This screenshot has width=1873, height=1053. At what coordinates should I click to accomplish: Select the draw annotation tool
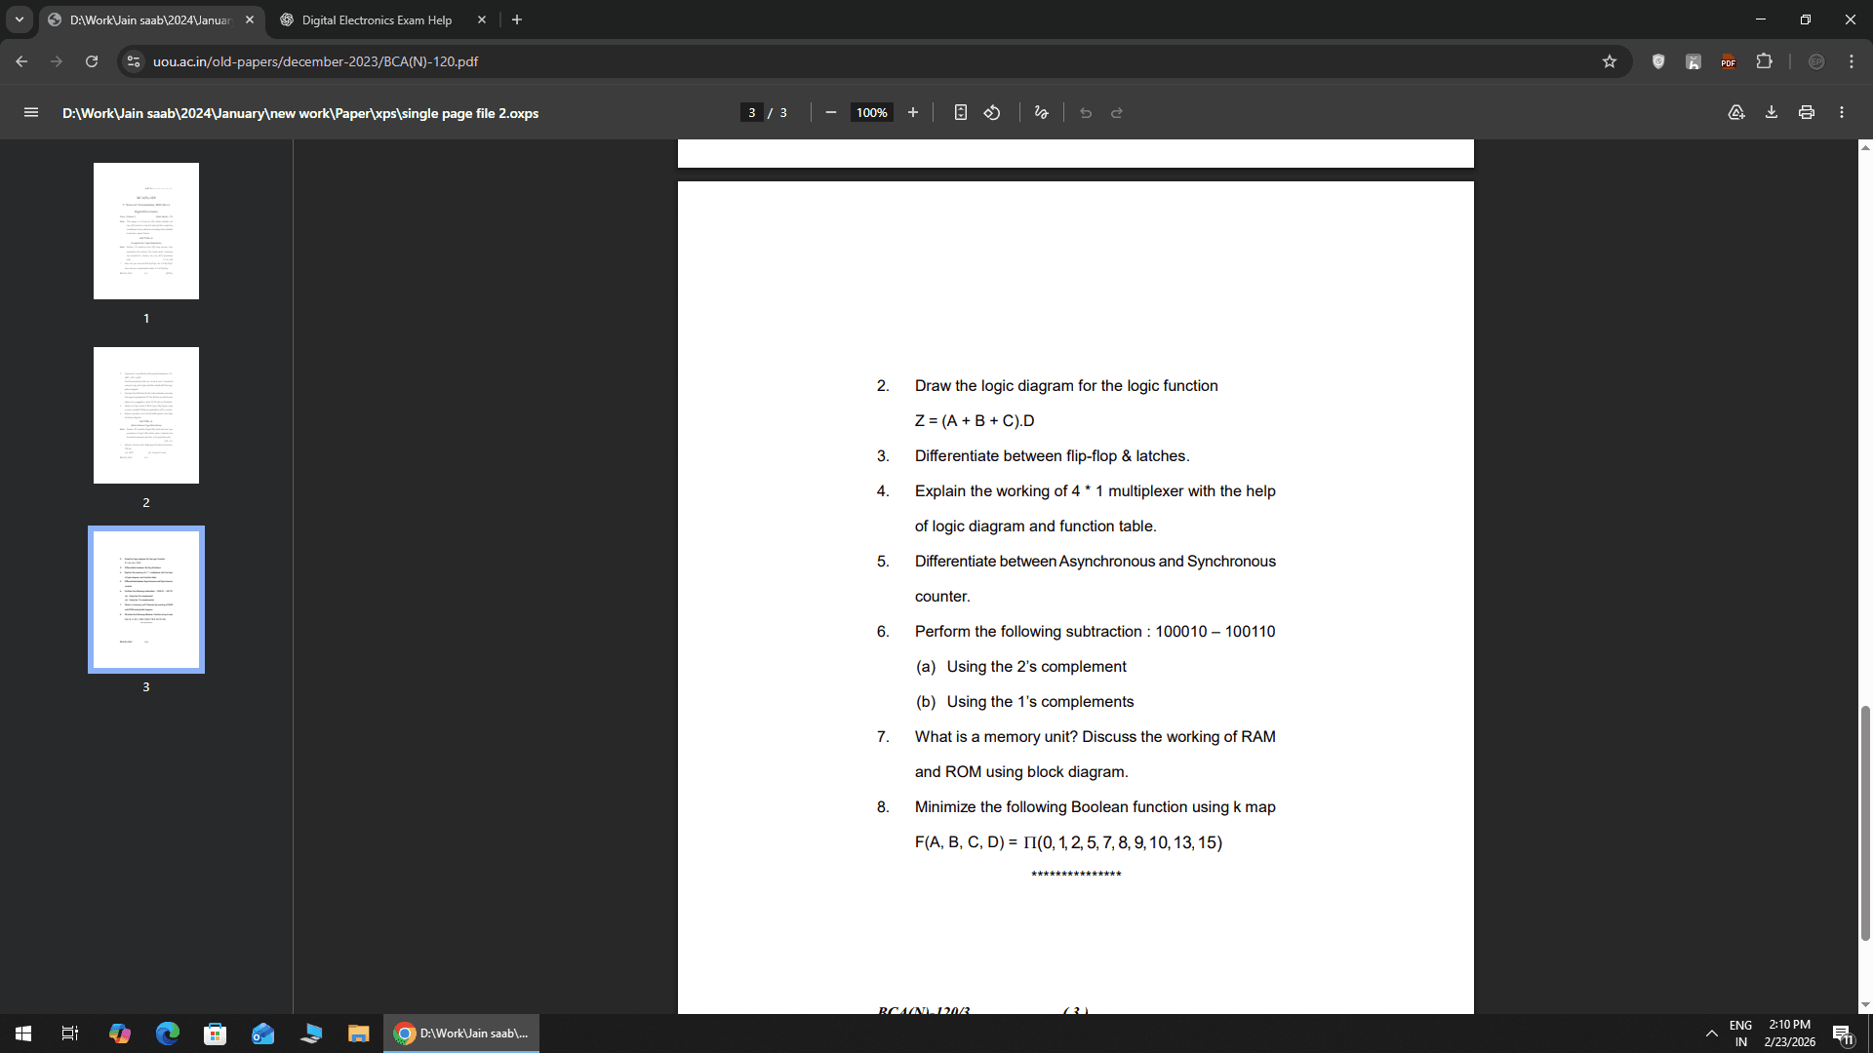click(1041, 113)
